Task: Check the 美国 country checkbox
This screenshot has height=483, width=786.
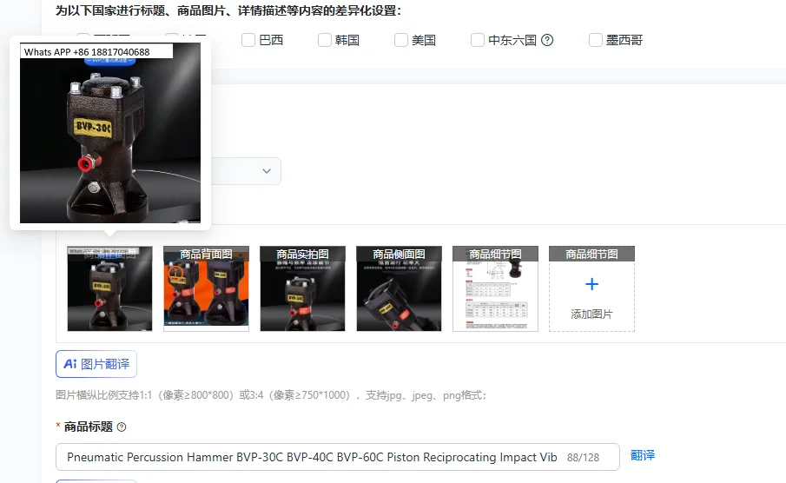Action: (x=400, y=40)
